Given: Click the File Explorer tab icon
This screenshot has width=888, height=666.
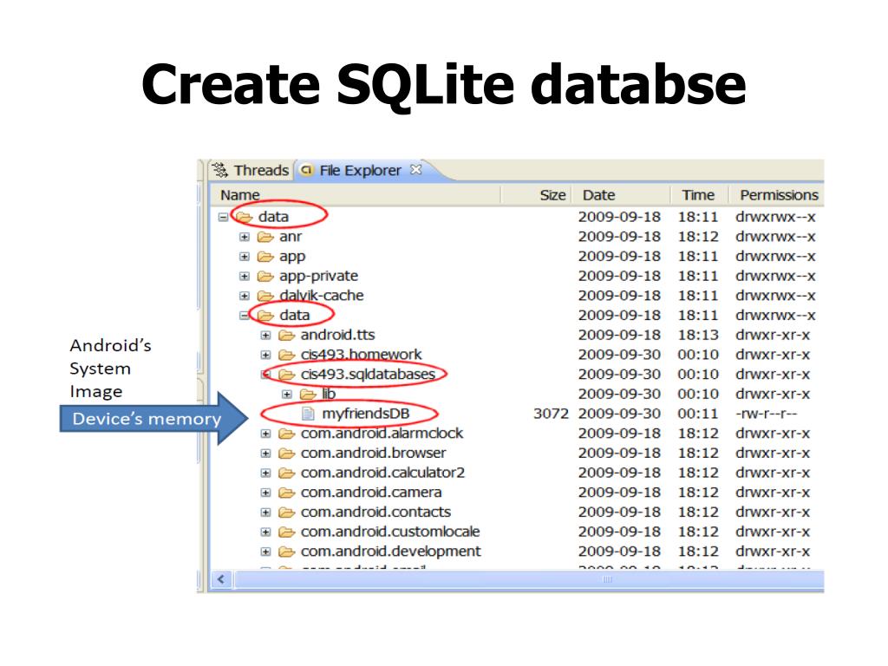Looking at the screenshot, I should (x=306, y=170).
